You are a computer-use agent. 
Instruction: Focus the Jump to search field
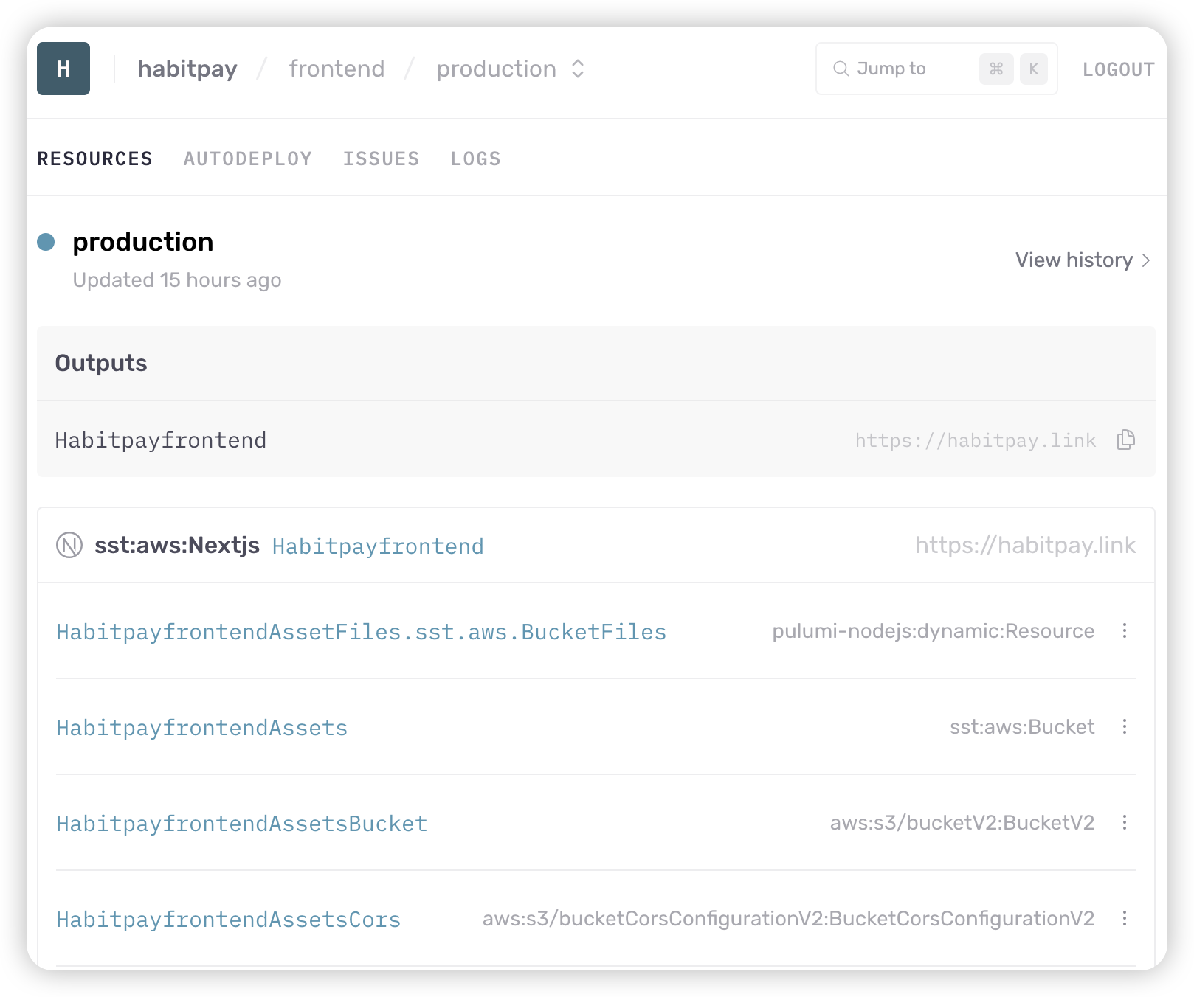click(908, 69)
